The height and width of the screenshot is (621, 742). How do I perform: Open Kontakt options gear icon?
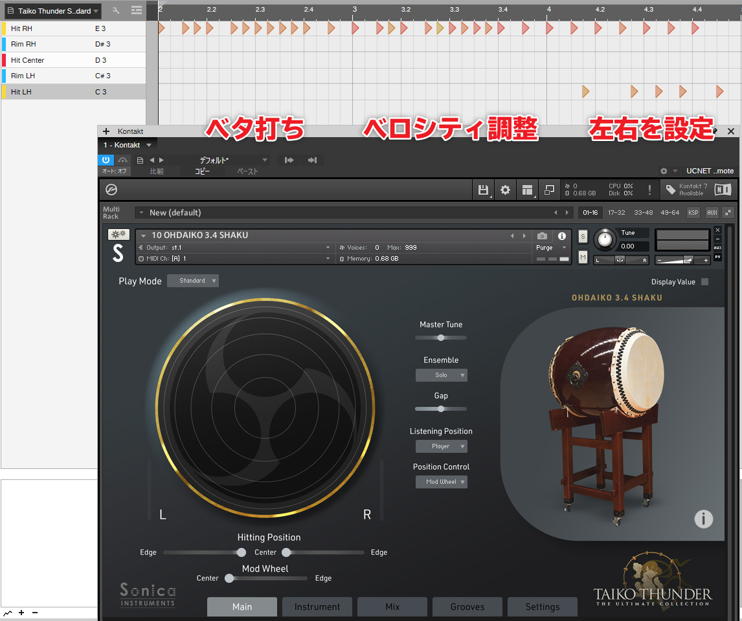506,190
